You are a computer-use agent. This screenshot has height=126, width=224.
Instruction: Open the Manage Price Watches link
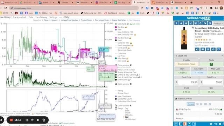(x=69, y=20)
